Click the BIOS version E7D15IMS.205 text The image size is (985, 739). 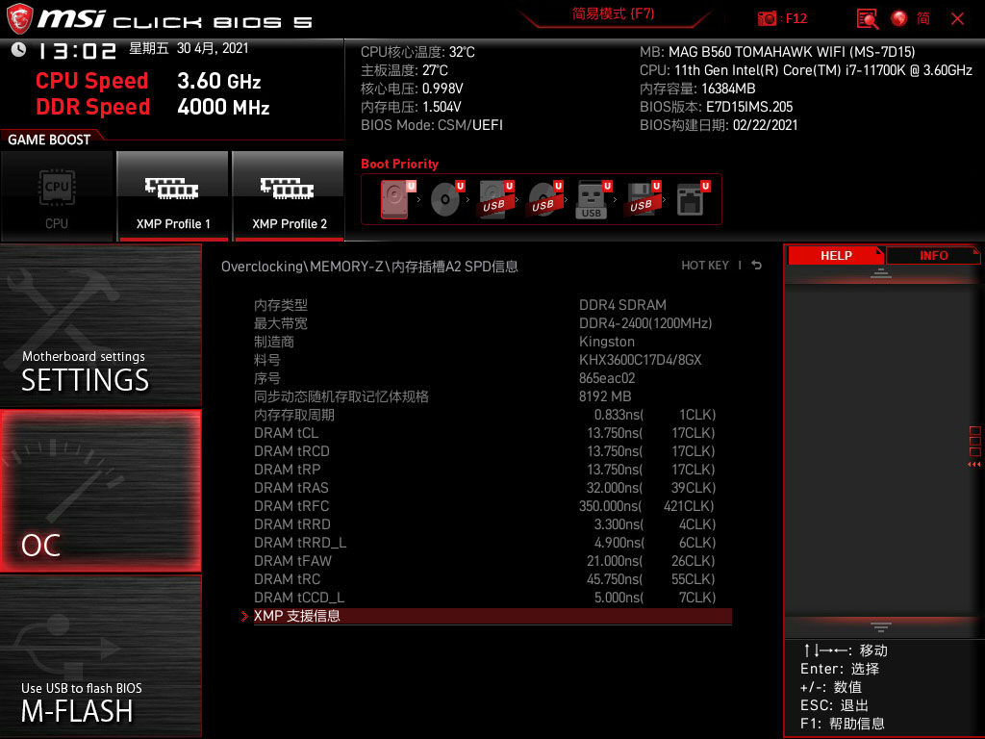pyautogui.click(x=749, y=107)
